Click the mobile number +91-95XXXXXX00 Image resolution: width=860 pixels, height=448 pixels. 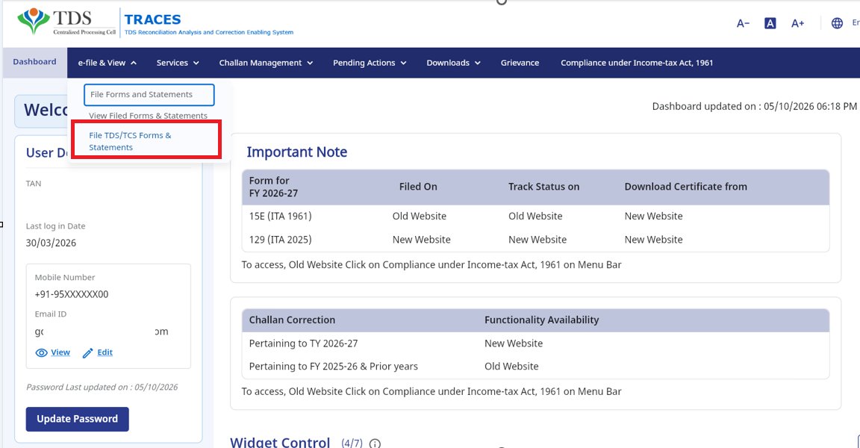(x=72, y=294)
